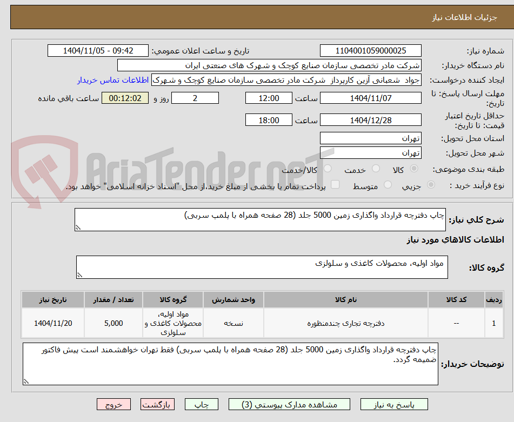
Task: Enable the اسناد خزانه اسلامی payment checkbox
Action: point(336,185)
